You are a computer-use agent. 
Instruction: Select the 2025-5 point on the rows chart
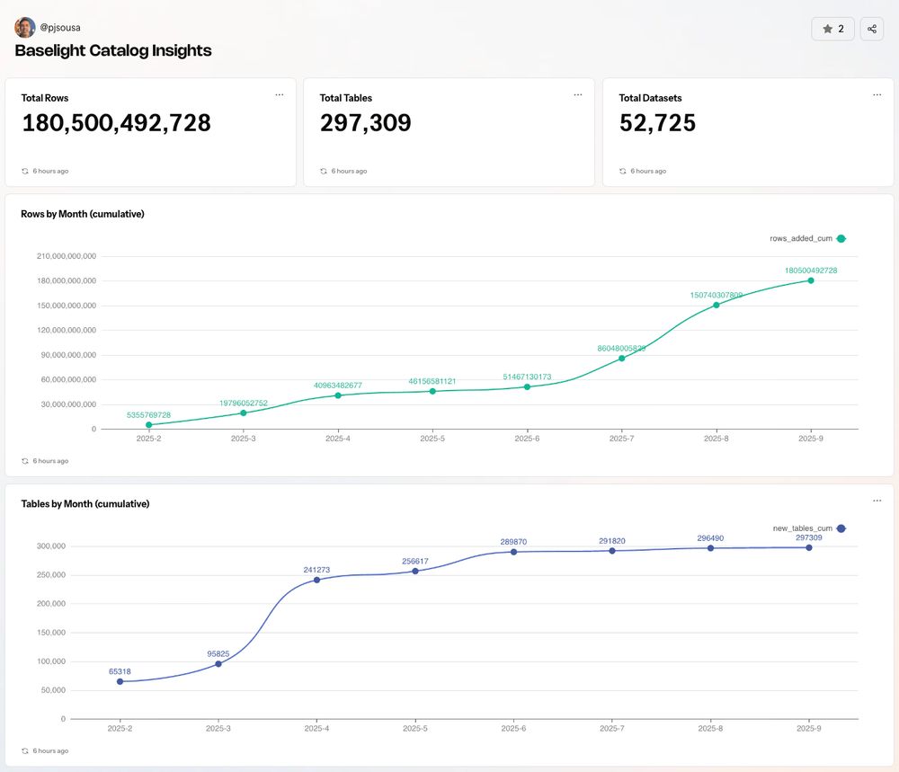(x=432, y=392)
